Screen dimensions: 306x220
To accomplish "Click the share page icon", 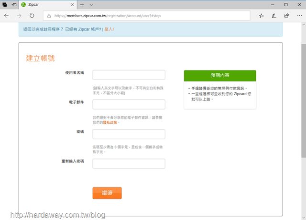I will tap(286, 16).
